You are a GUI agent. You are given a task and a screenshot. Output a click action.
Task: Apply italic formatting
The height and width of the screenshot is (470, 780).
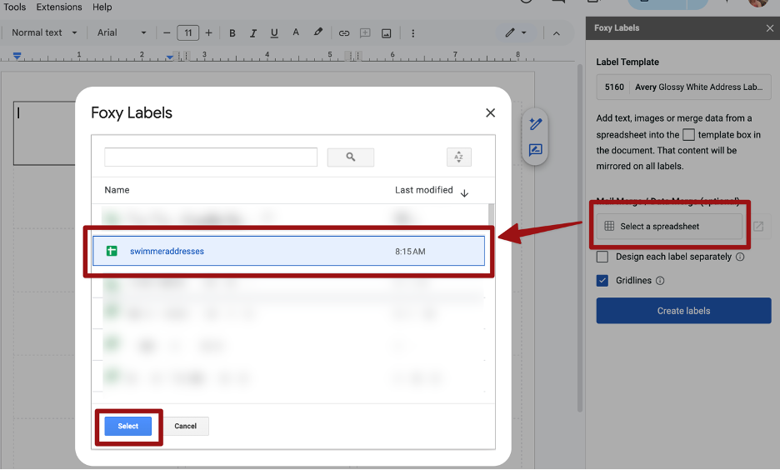(x=253, y=33)
